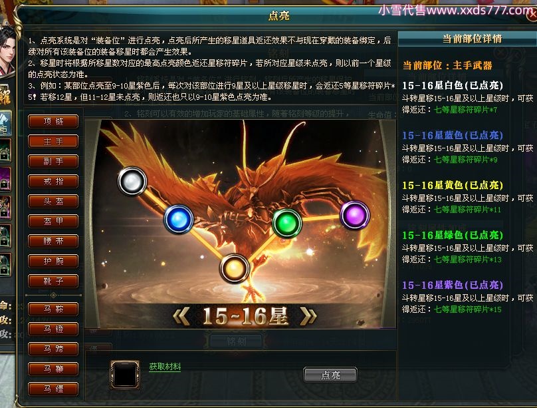Select the 副手 off-hand slot tab
This screenshot has width=537, height=408.
[53, 161]
